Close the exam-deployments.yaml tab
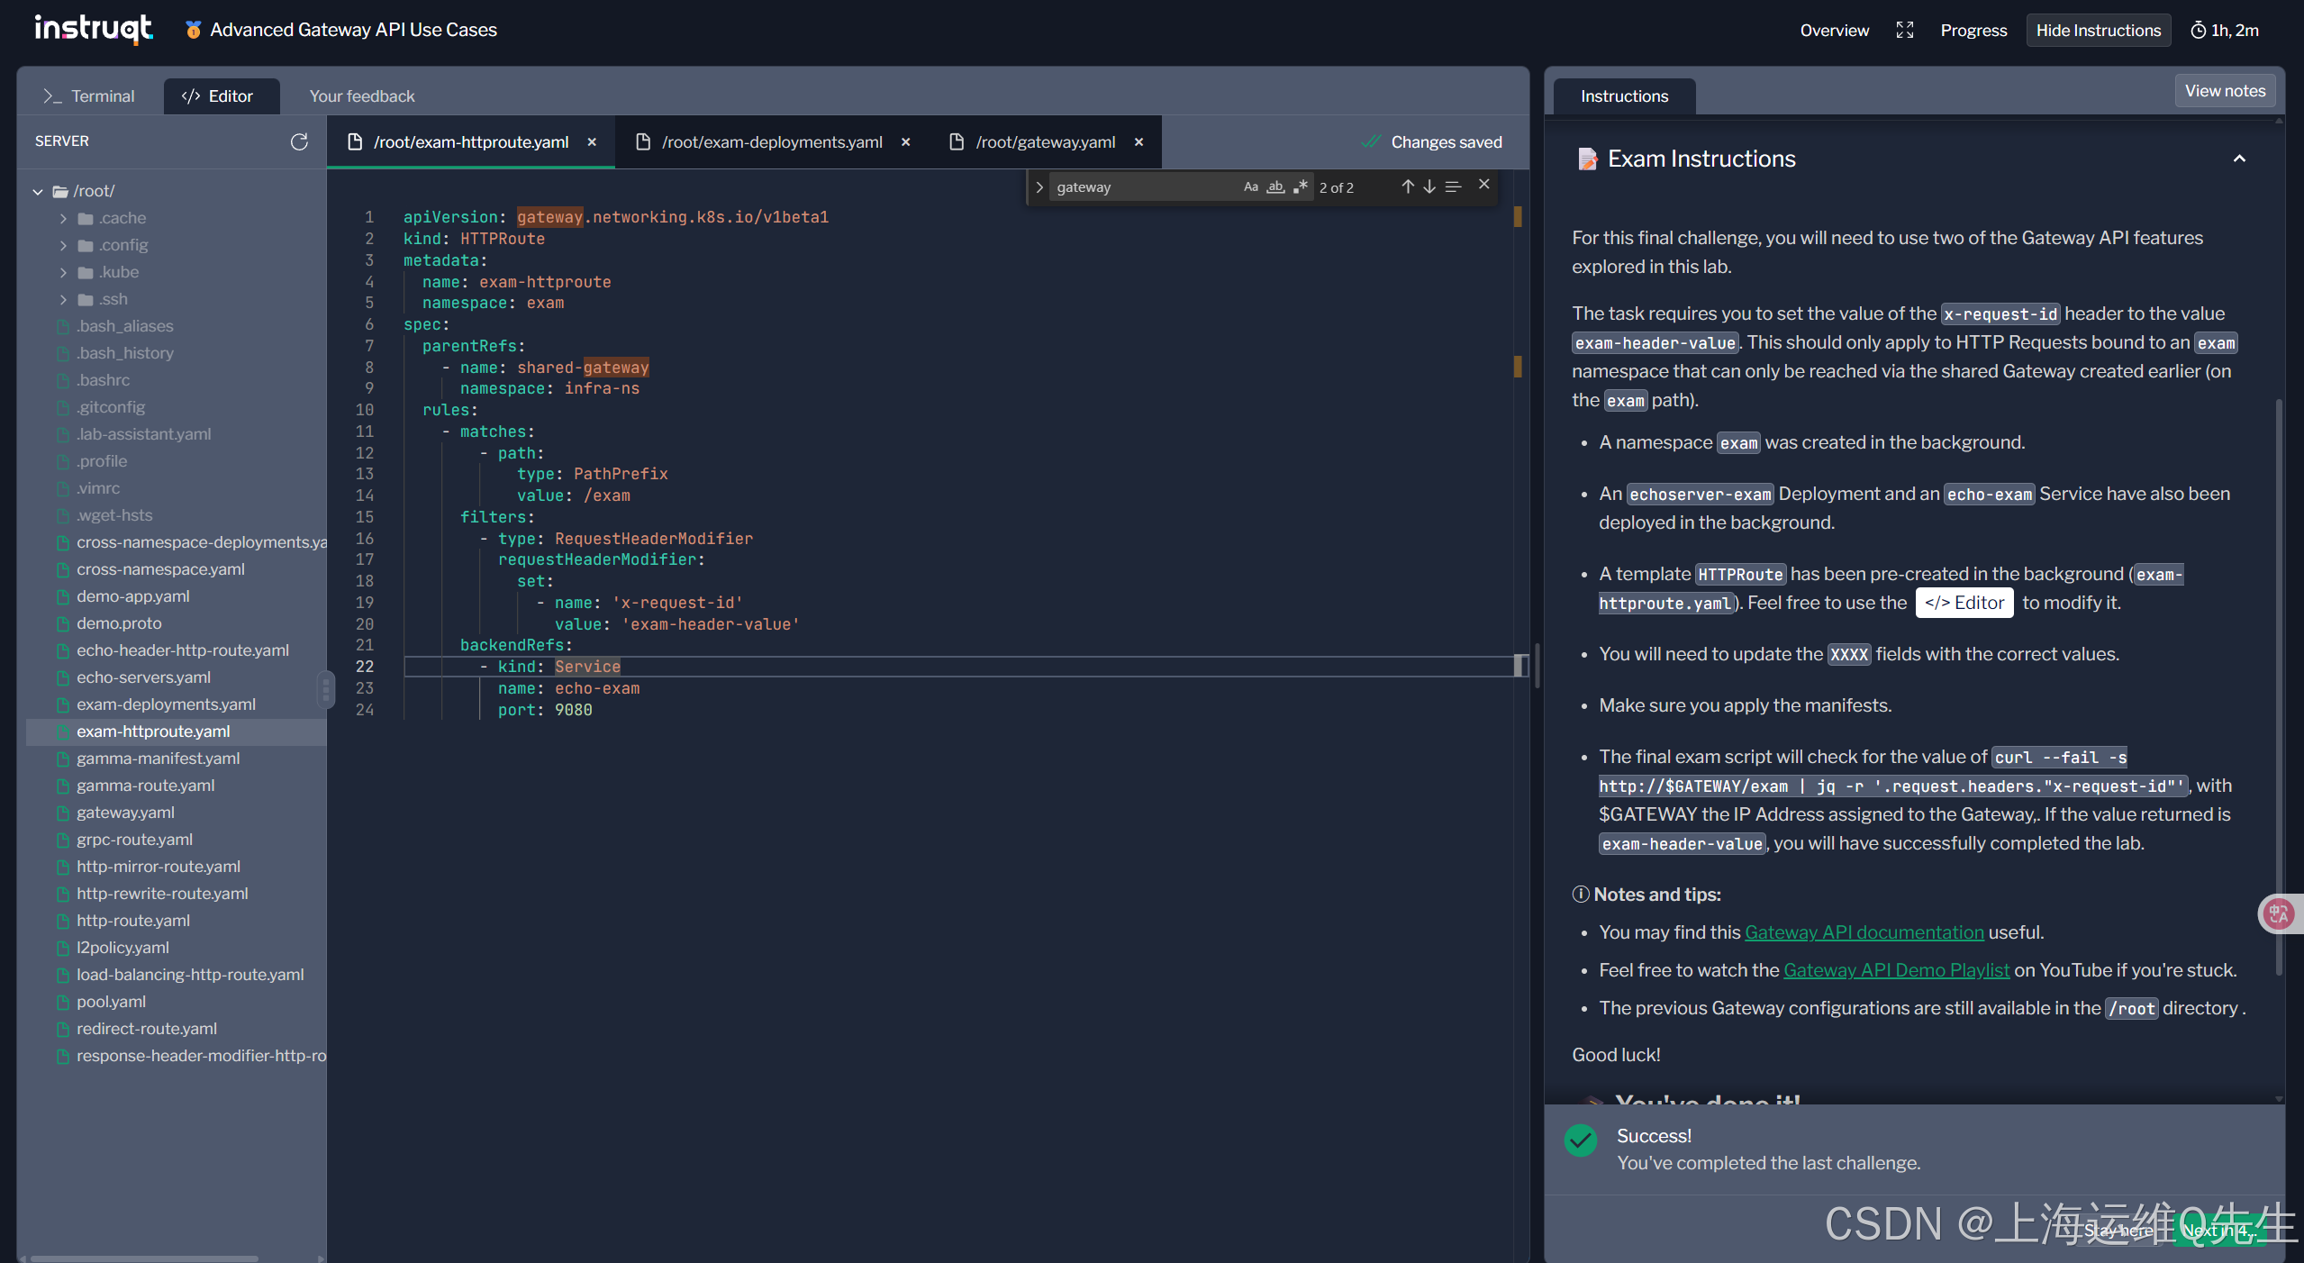This screenshot has height=1263, width=2304. point(905,142)
